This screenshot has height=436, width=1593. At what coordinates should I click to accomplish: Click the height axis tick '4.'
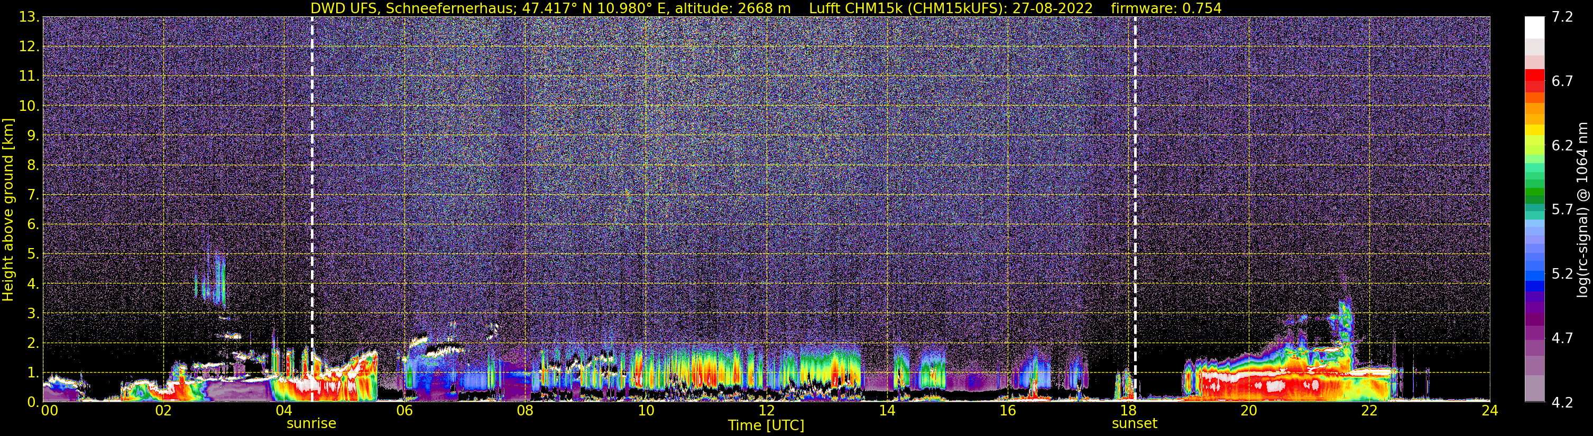(33, 284)
